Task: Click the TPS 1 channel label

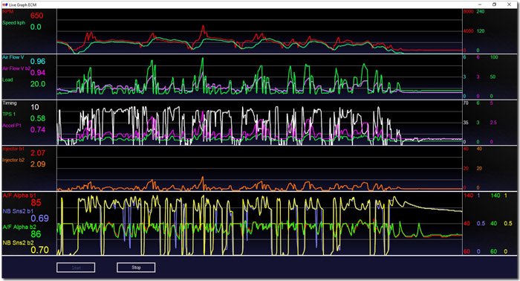Action: pyautogui.click(x=9, y=114)
